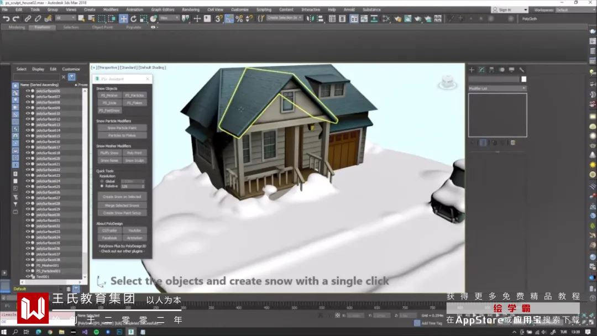
Task: Open the Modifiers menu
Action: [x=111, y=9]
